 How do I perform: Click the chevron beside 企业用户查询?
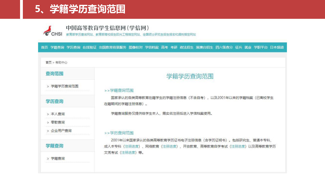pyautogui.click(x=48, y=131)
